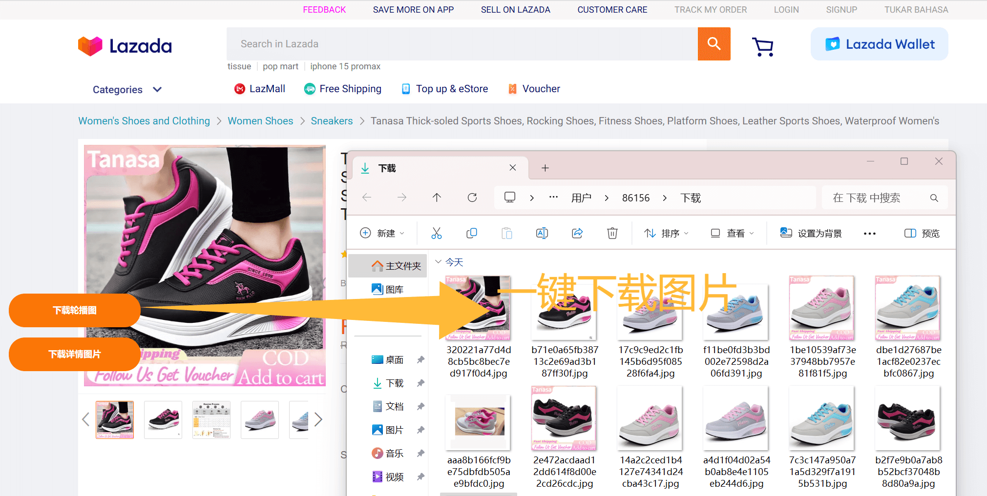The width and height of the screenshot is (987, 496).
Task: Open the 排序 sort dropdown
Action: coord(666,233)
